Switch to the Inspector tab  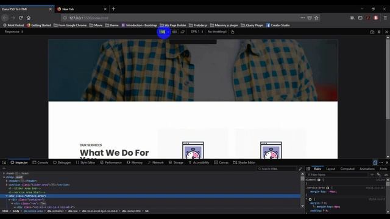19,162
